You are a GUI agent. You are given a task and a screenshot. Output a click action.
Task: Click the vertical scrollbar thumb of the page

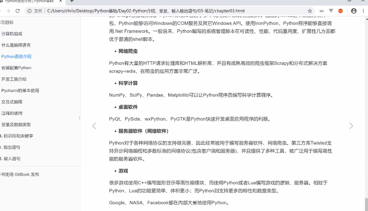point(366,205)
